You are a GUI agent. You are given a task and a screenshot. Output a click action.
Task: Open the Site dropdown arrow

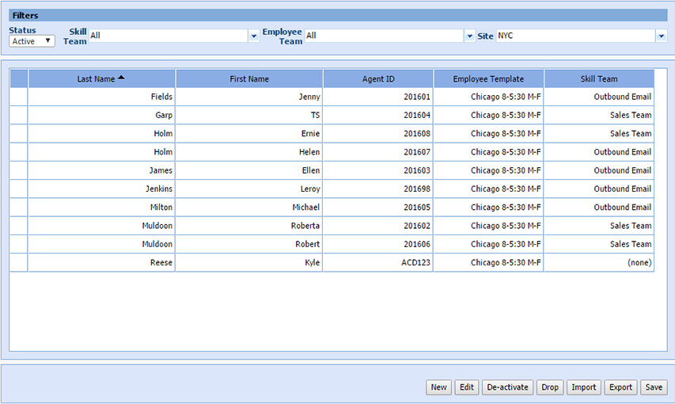(x=661, y=36)
